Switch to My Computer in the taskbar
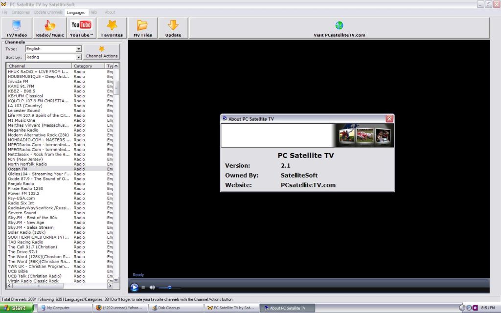501x313 pixels. coord(65,308)
